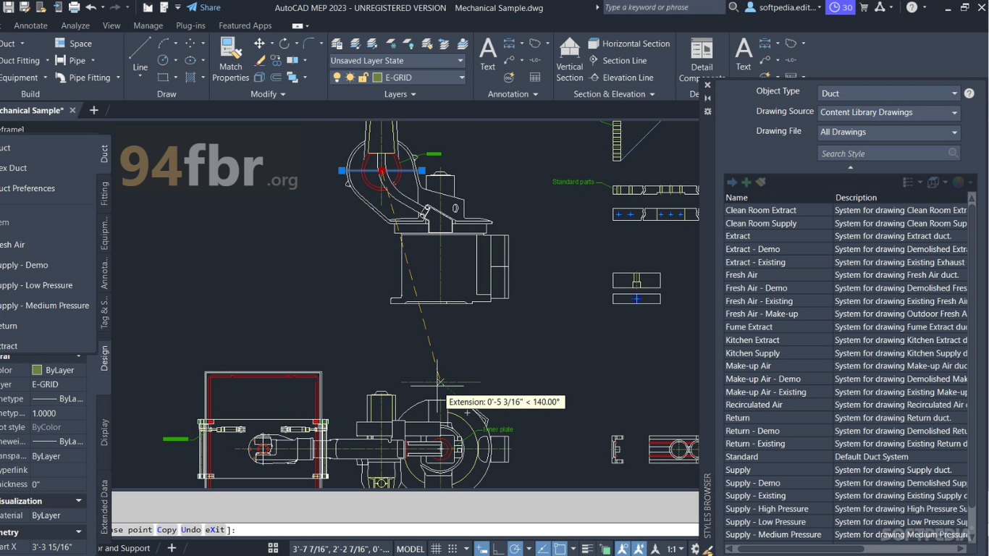The image size is (989, 556).
Task: Open Autodesk App Store cart icon
Action: 864,7
